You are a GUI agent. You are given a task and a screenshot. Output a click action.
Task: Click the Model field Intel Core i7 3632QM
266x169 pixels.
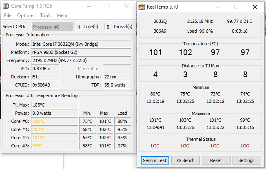pos(81,44)
